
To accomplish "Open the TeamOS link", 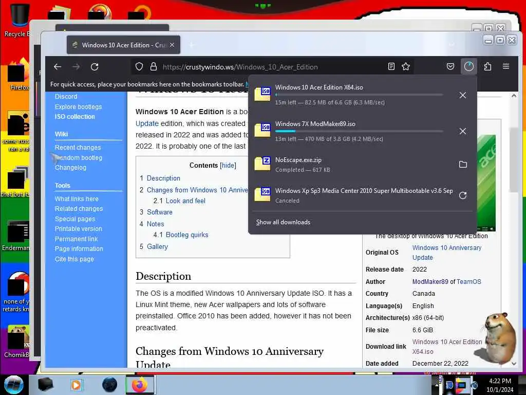I will (468, 282).
